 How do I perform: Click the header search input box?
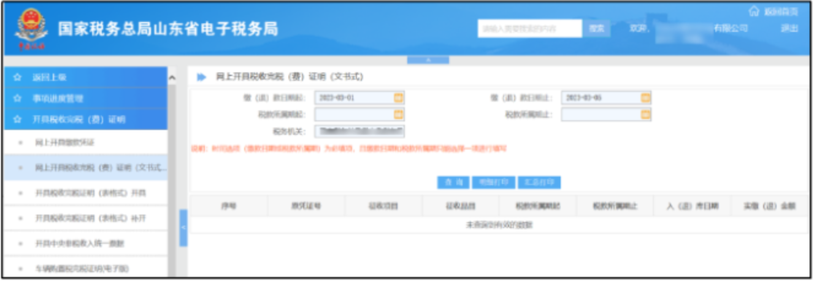tap(529, 28)
